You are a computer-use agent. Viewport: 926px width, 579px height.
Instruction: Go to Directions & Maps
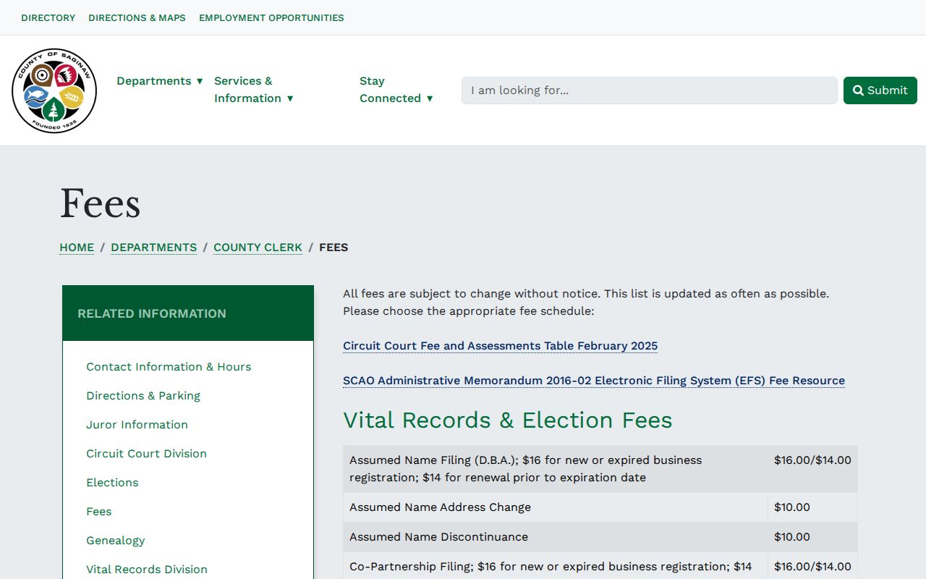[137, 17]
